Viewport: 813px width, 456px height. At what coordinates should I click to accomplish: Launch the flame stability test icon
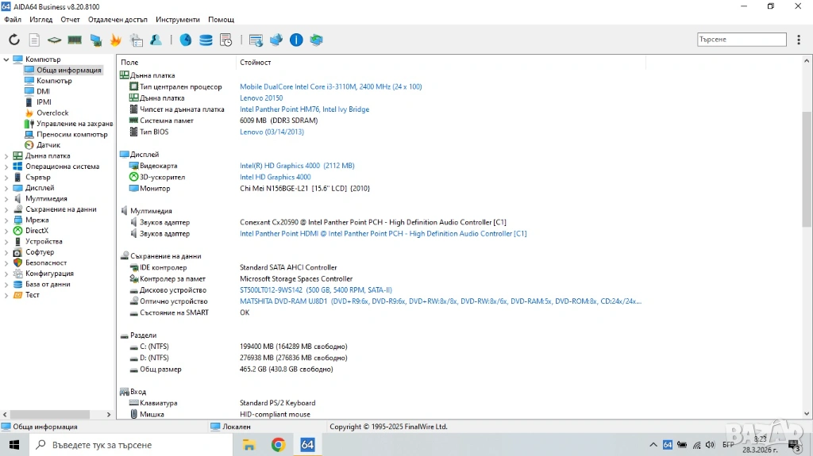(116, 40)
